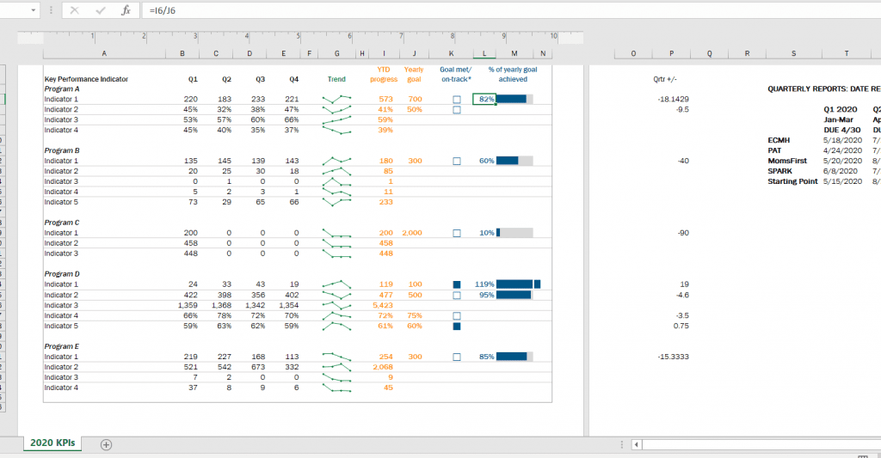Click the horizontal scrollbar track
This screenshot has height=458, width=881.
(761, 444)
